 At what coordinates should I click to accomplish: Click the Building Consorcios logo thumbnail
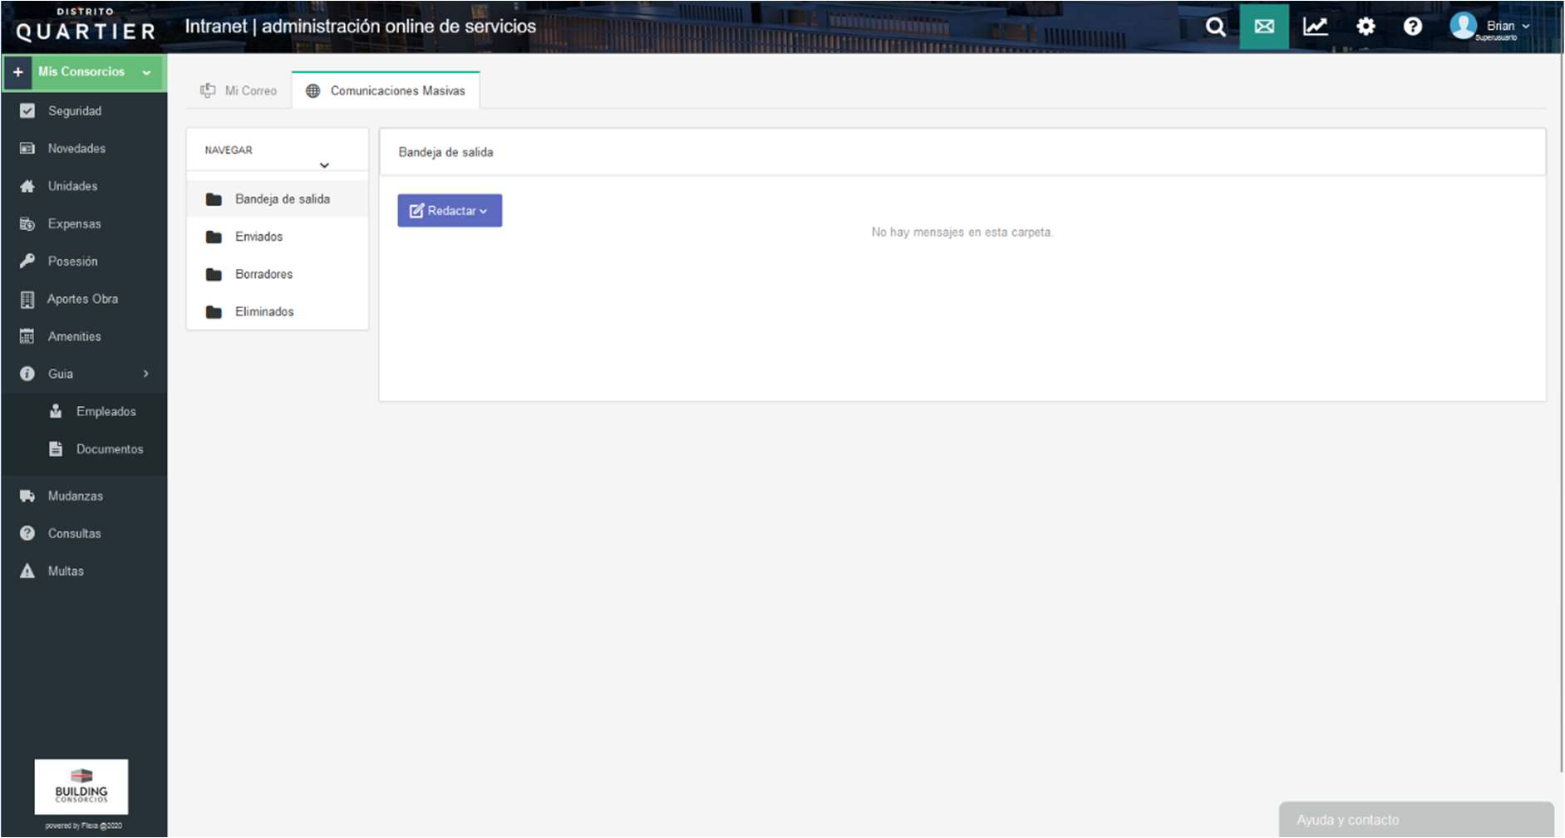click(x=81, y=787)
